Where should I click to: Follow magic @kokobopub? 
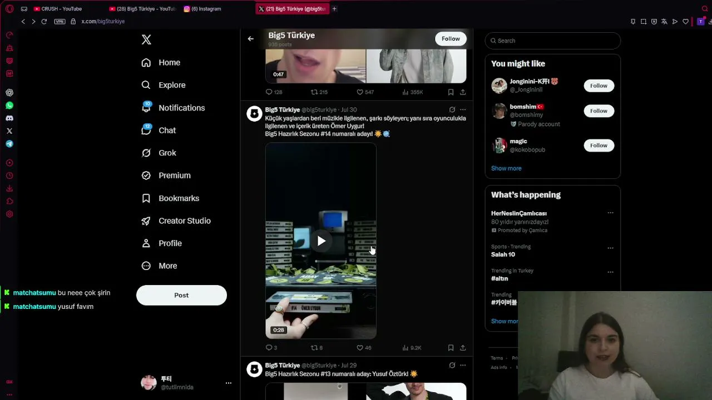[599, 146]
